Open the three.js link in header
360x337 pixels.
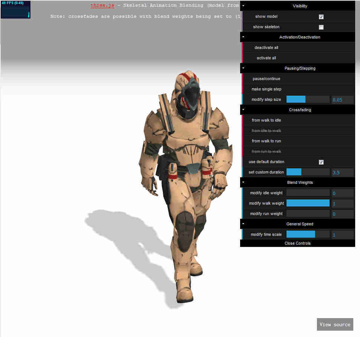point(102,6)
